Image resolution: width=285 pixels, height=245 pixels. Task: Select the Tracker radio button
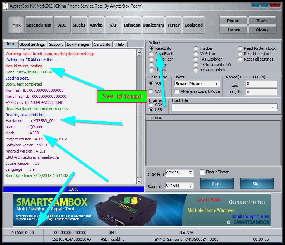tap(196, 48)
